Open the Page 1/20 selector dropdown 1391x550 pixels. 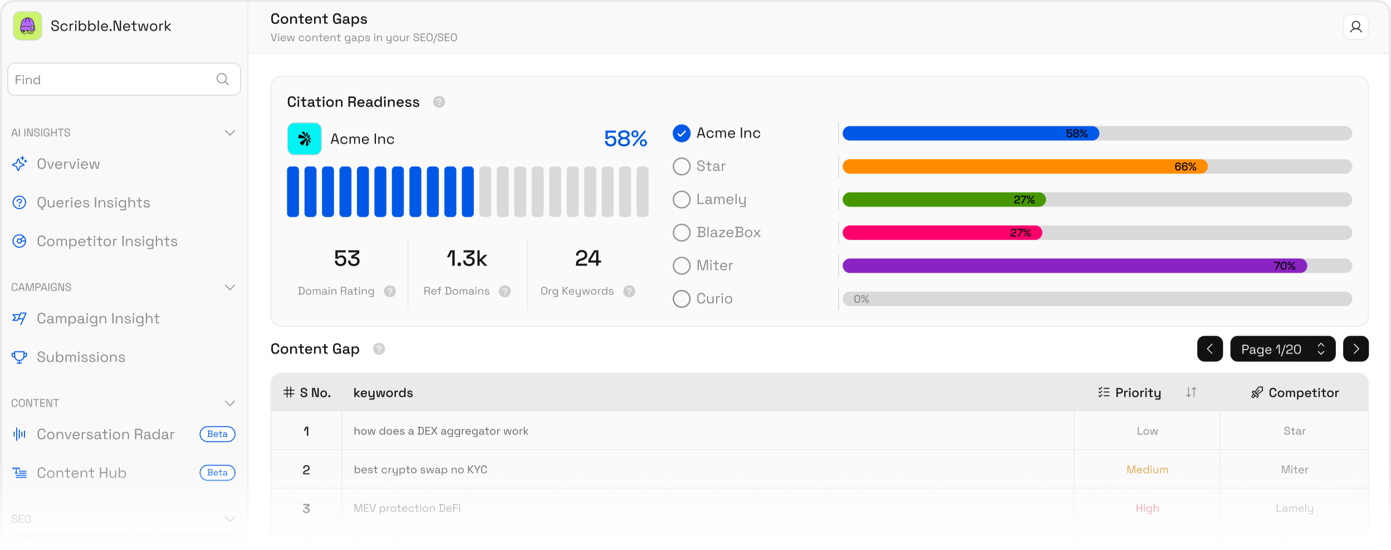tap(1282, 349)
